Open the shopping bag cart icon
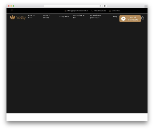Image resolution: width=154 pixels, height=130 pixels. click(143, 18)
